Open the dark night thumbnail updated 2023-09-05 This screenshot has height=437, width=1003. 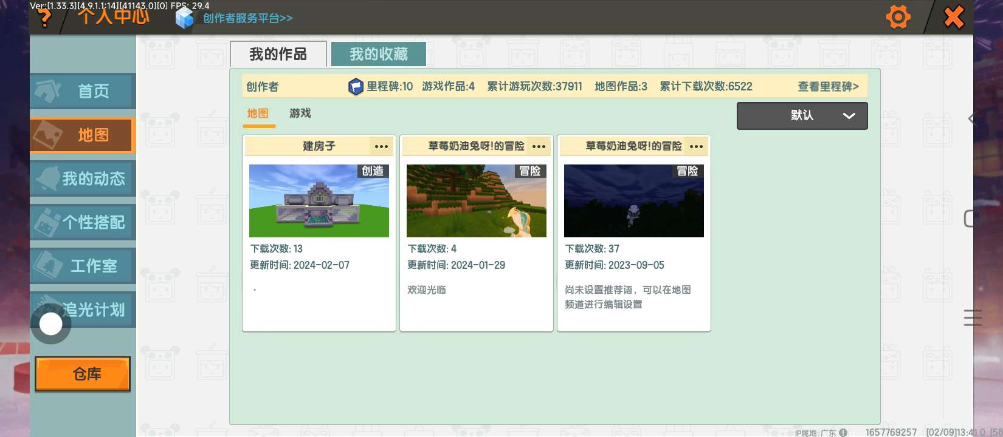[634, 201]
